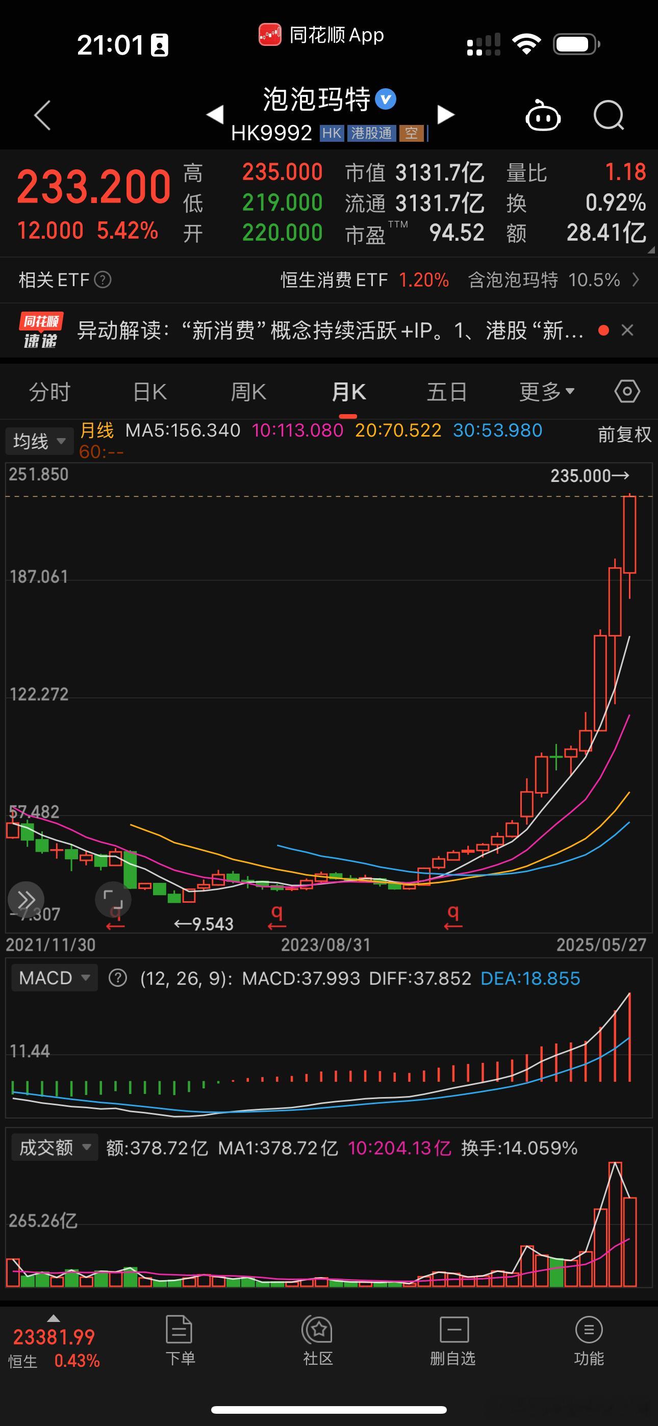Tap the current price 233.200
The width and height of the screenshot is (658, 1426).
(94, 187)
